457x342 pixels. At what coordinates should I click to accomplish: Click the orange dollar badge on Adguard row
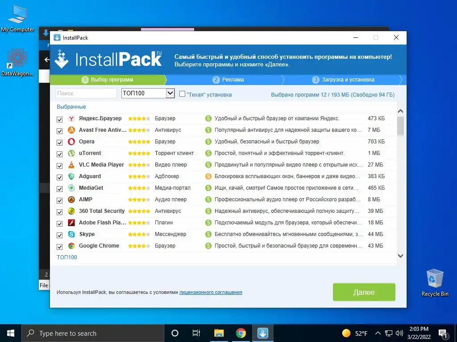point(208,176)
